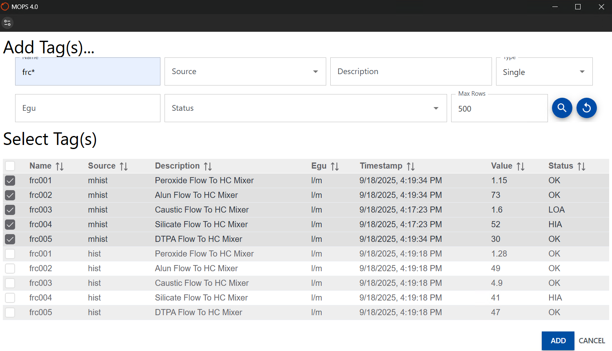Viewport: 612px width, 351px height.
Task: Click CANCEL to dismiss the dialog
Action: point(592,340)
